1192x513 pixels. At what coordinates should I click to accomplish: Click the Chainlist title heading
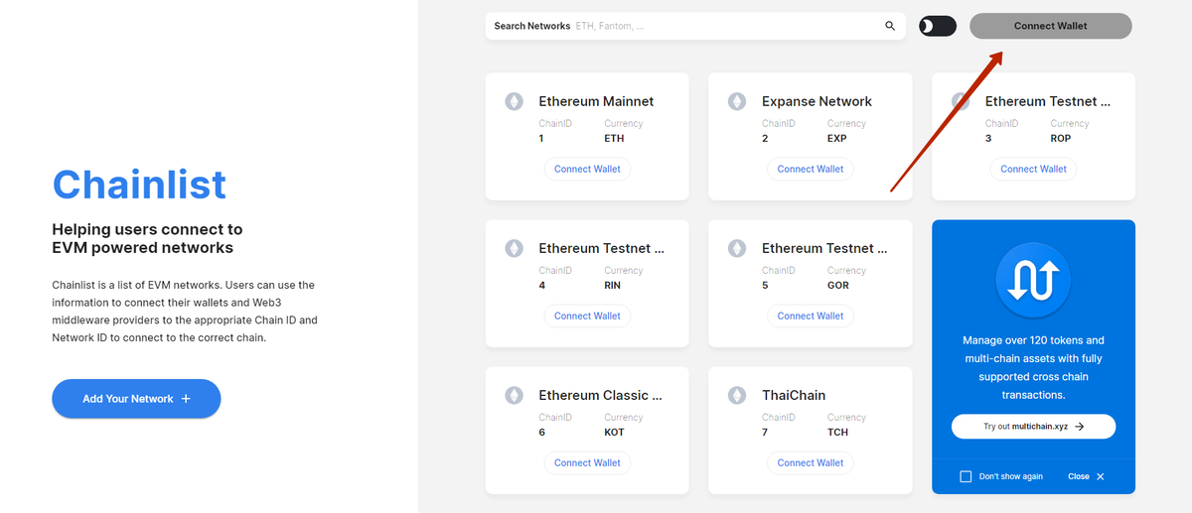139,185
